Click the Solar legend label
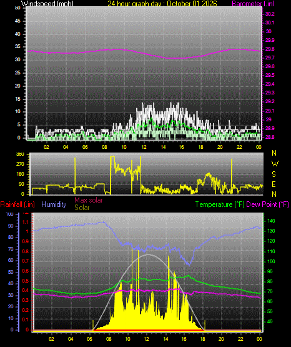Image resolution: width=291 pixels, height=347 pixels. 82,208
